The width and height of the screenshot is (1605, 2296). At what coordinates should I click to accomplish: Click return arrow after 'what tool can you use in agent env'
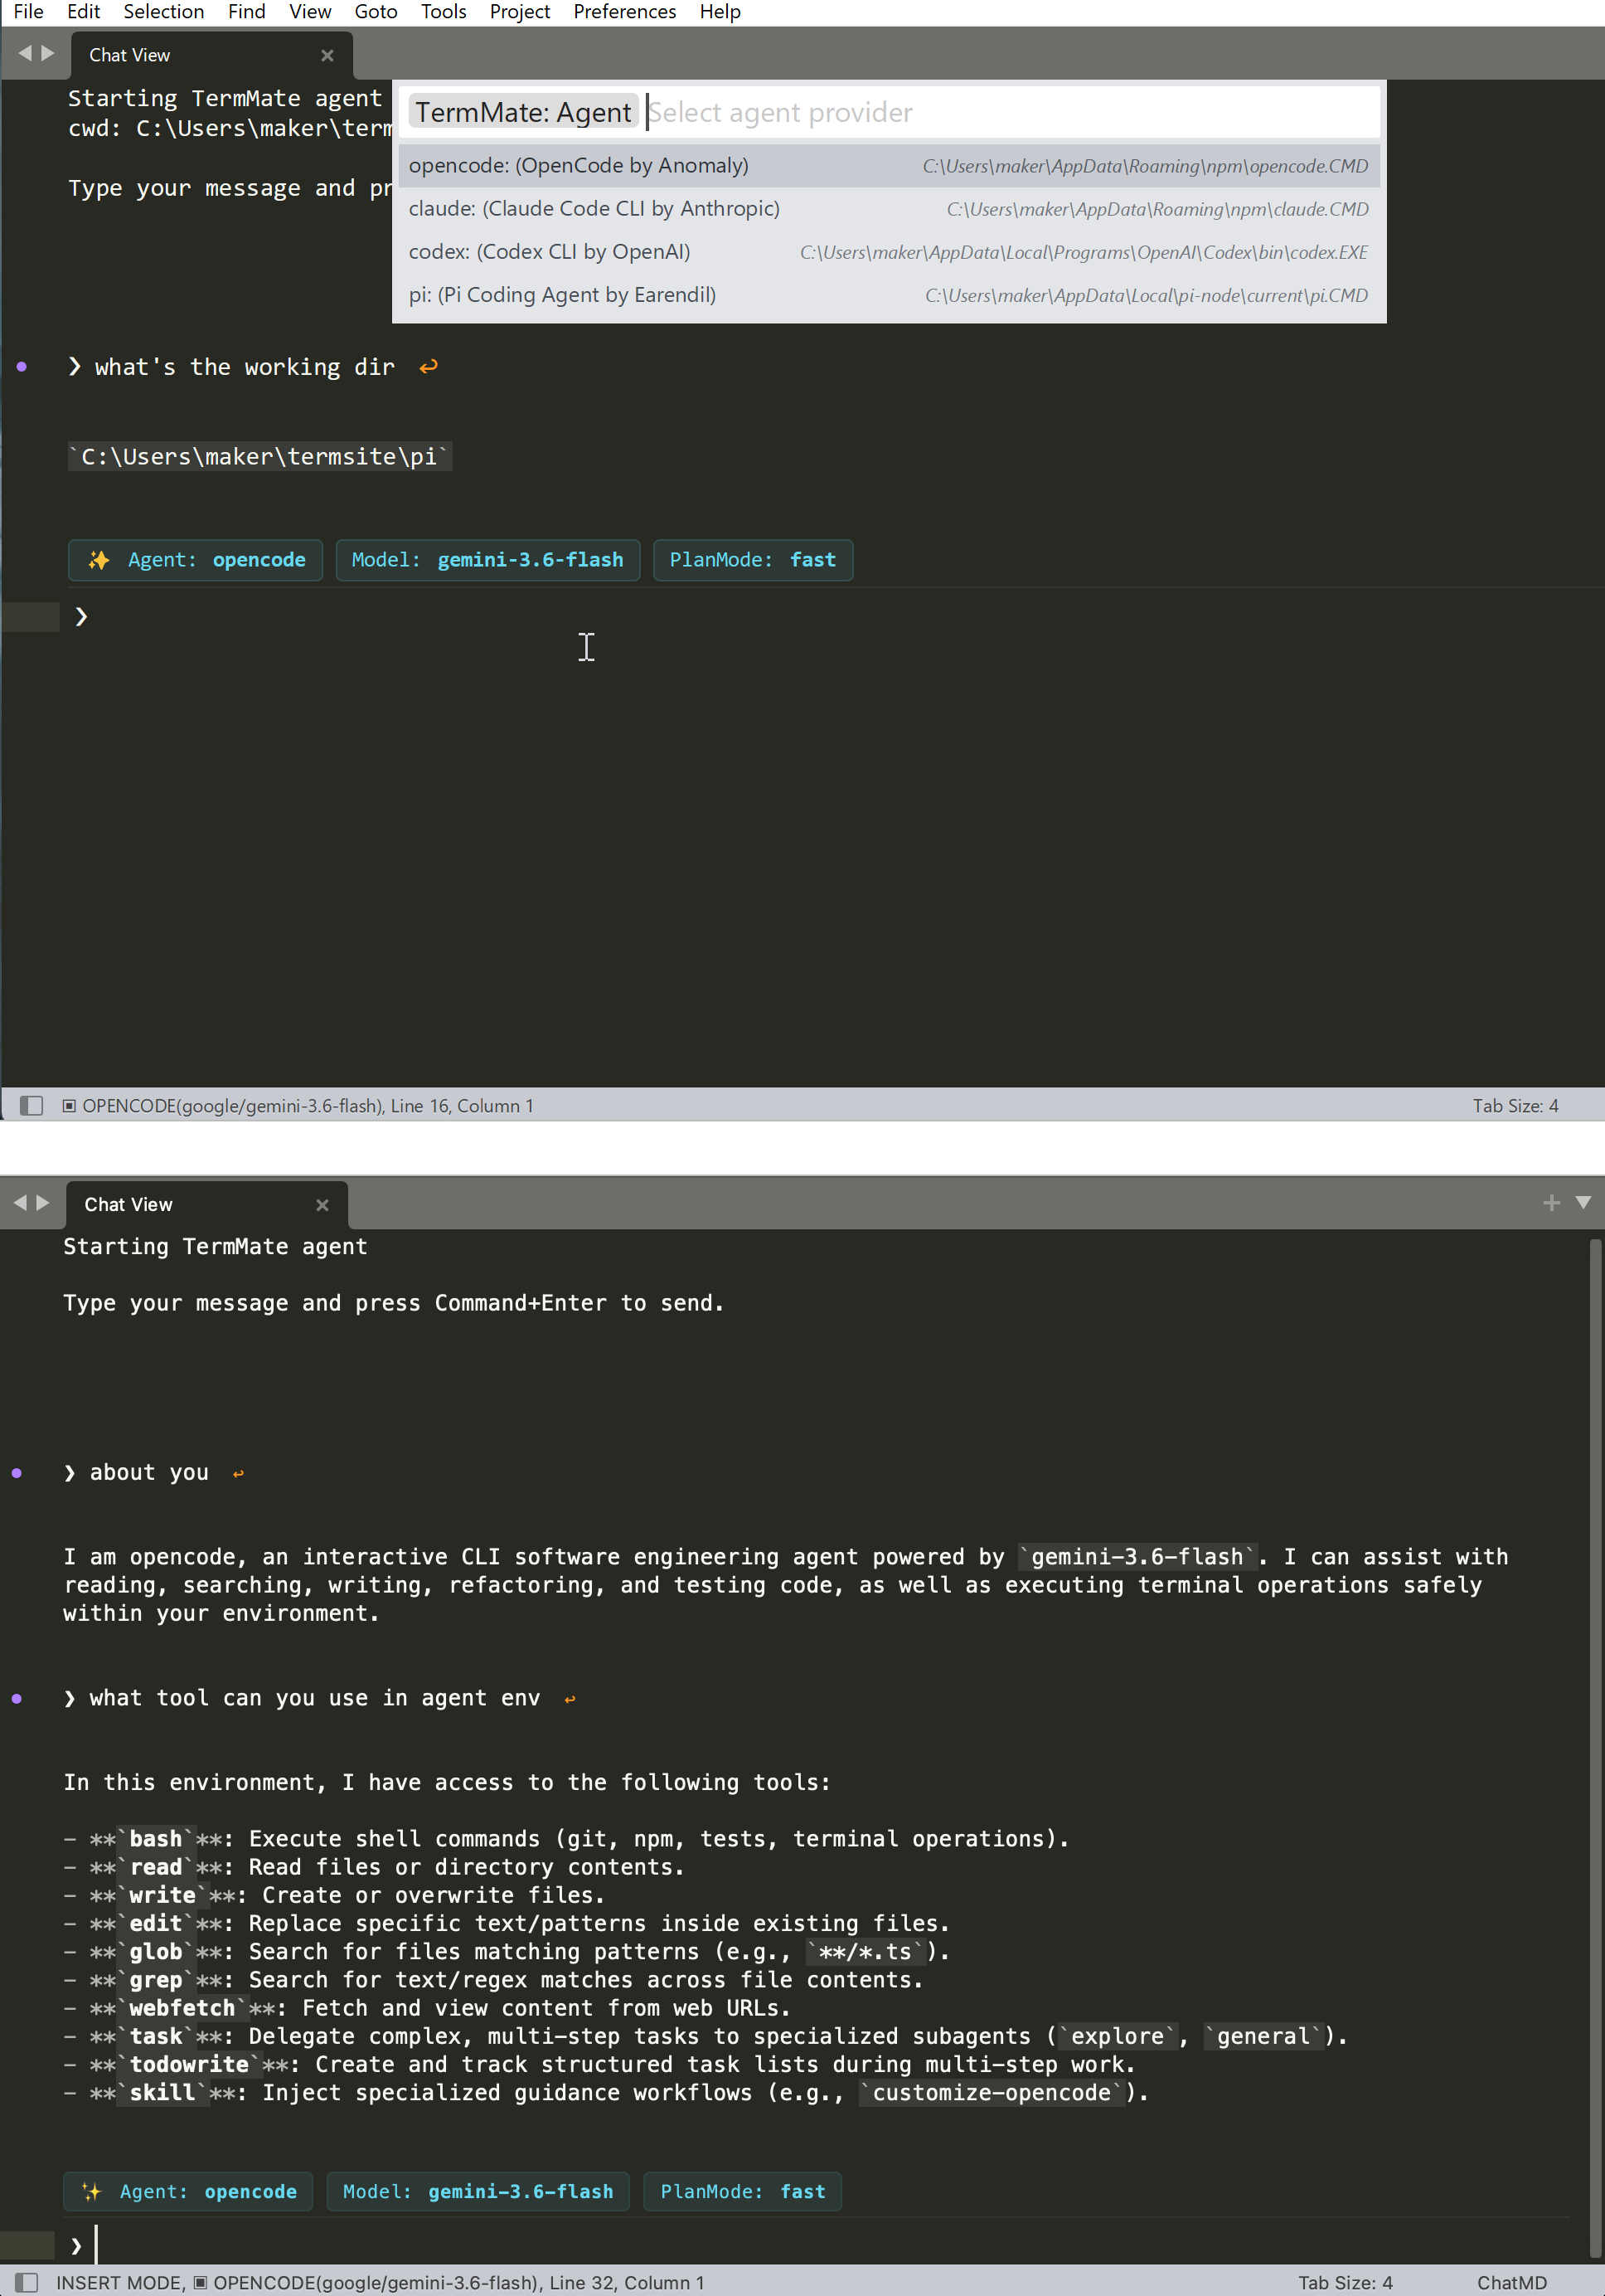pyautogui.click(x=570, y=1699)
